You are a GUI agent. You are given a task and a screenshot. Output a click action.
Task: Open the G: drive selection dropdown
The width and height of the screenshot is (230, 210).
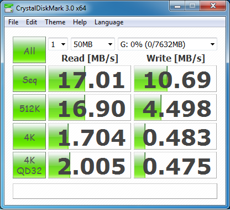coord(168,44)
